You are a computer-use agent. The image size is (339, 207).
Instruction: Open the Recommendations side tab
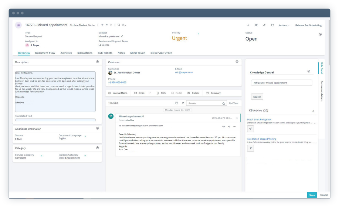pyautogui.click(x=322, y=91)
